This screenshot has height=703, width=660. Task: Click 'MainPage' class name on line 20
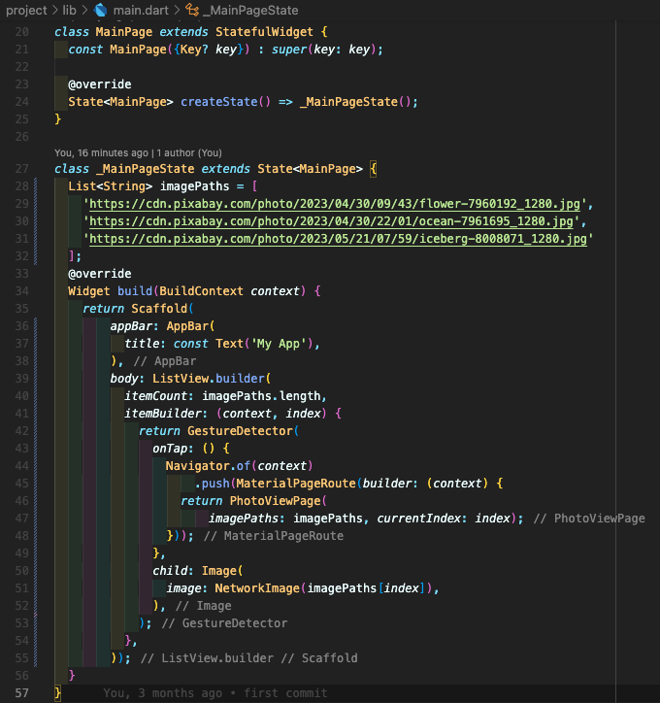[x=124, y=32]
